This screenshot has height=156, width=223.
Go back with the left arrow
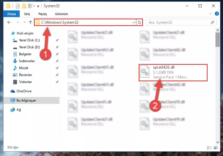(9, 22)
